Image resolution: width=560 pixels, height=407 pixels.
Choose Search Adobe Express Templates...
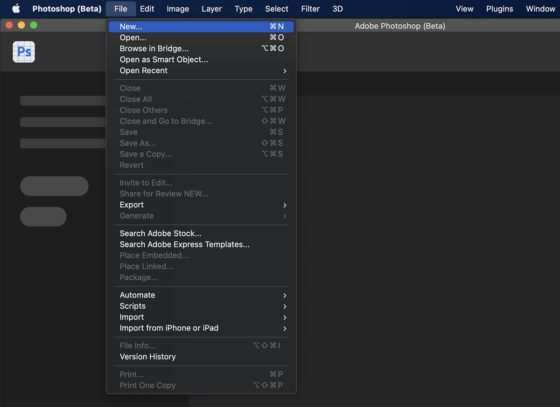coord(201,245)
